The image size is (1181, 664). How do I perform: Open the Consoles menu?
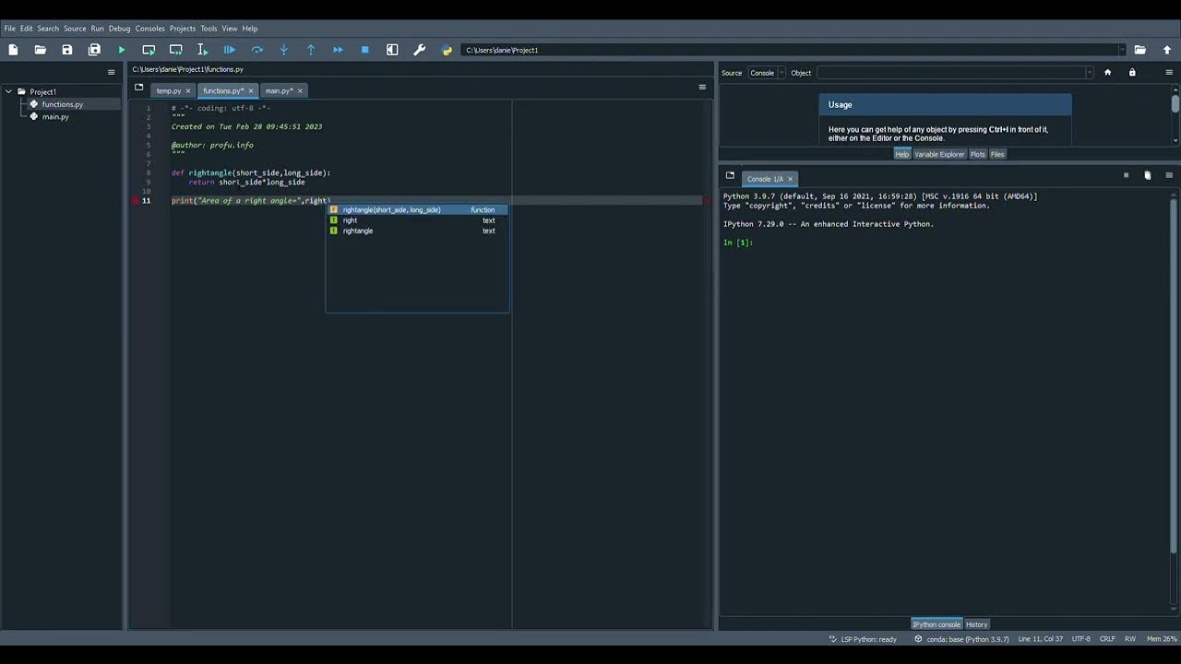tap(149, 29)
